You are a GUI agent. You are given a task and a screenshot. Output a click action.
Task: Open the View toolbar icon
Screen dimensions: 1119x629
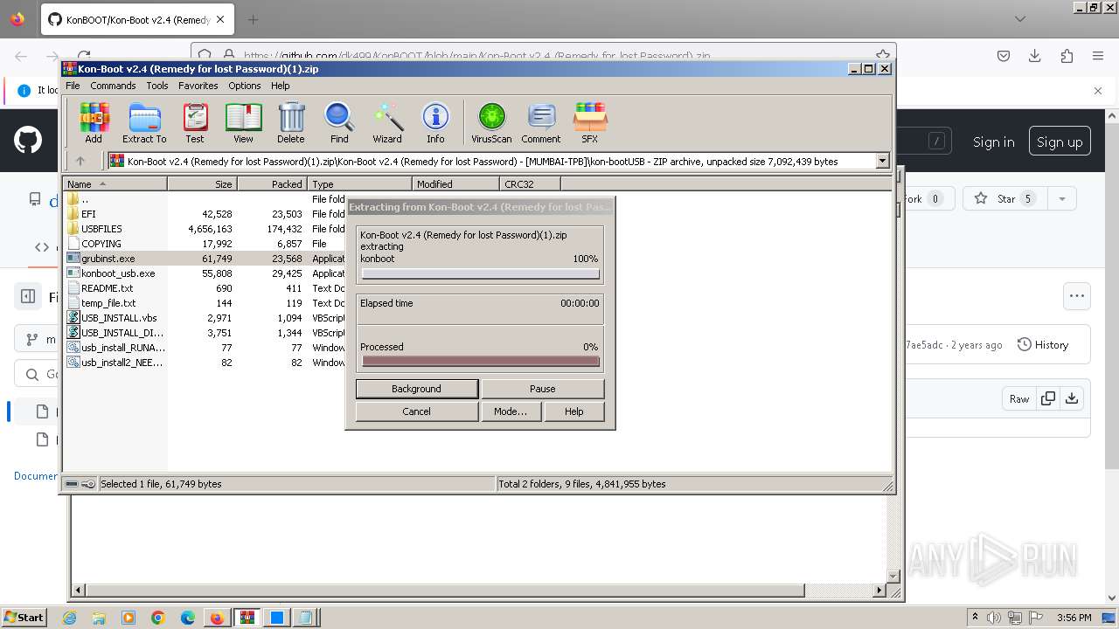[243, 122]
